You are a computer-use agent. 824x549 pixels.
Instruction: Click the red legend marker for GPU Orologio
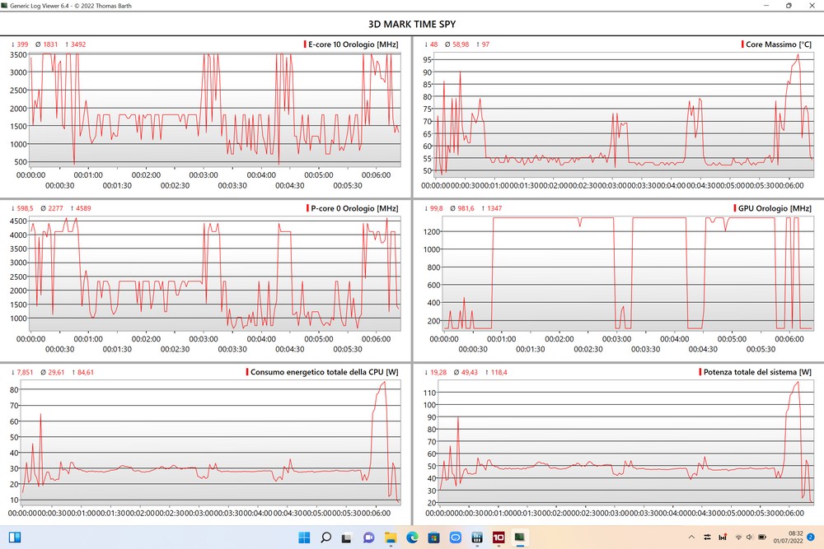point(735,208)
